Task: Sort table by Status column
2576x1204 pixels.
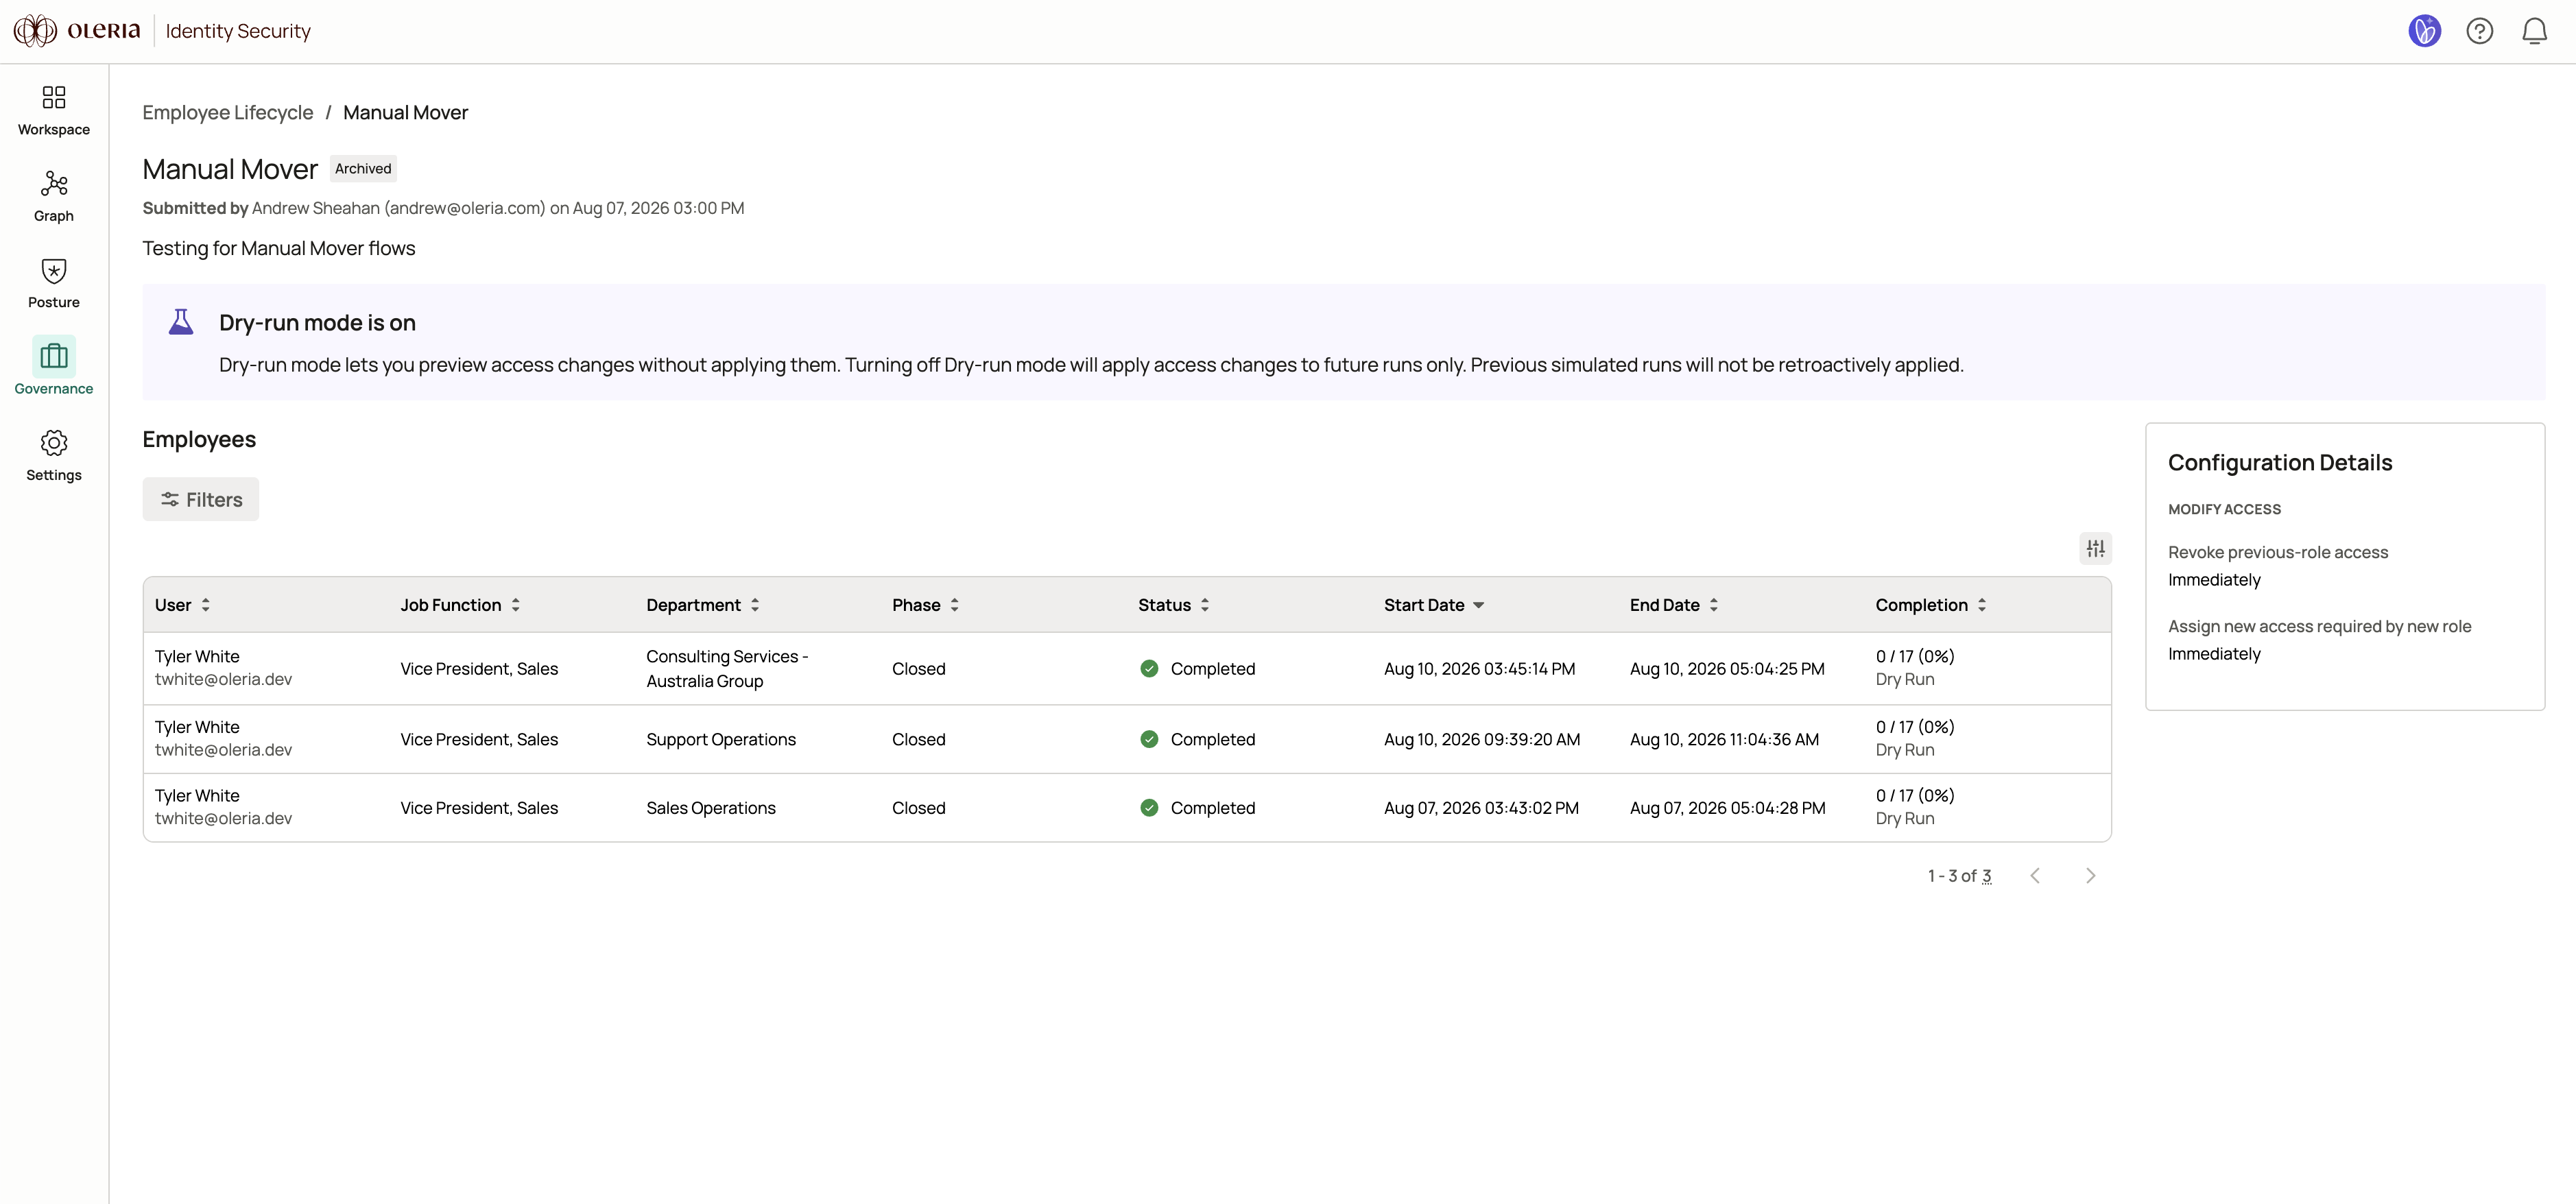Action: [1174, 605]
